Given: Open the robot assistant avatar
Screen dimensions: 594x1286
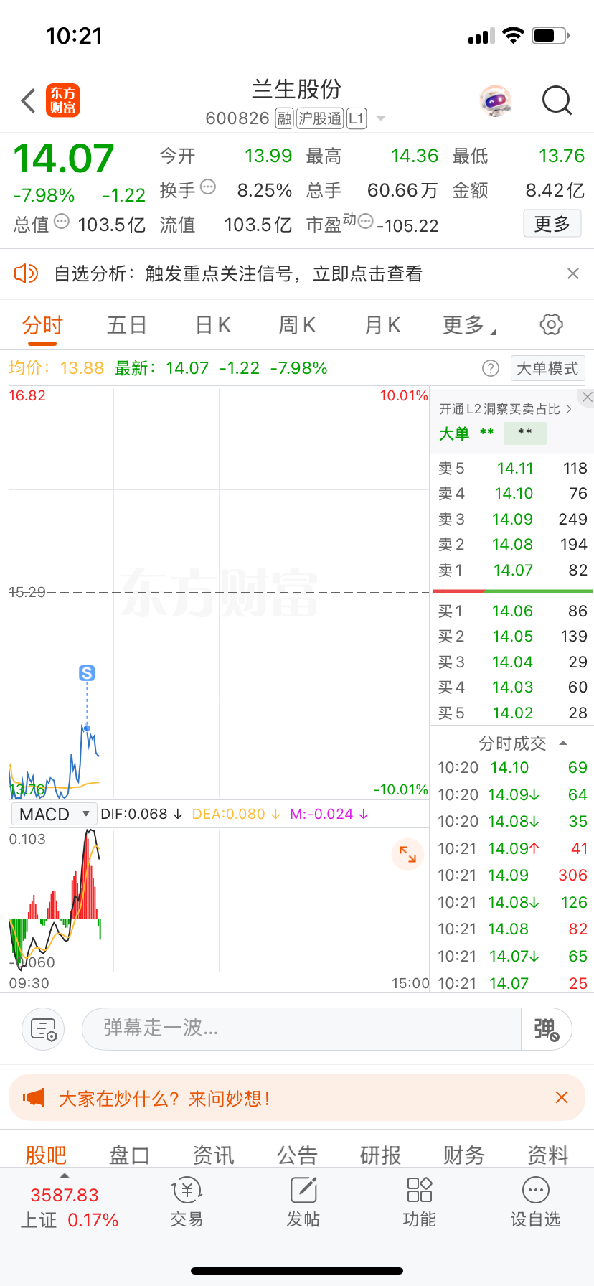Looking at the screenshot, I should (496, 100).
